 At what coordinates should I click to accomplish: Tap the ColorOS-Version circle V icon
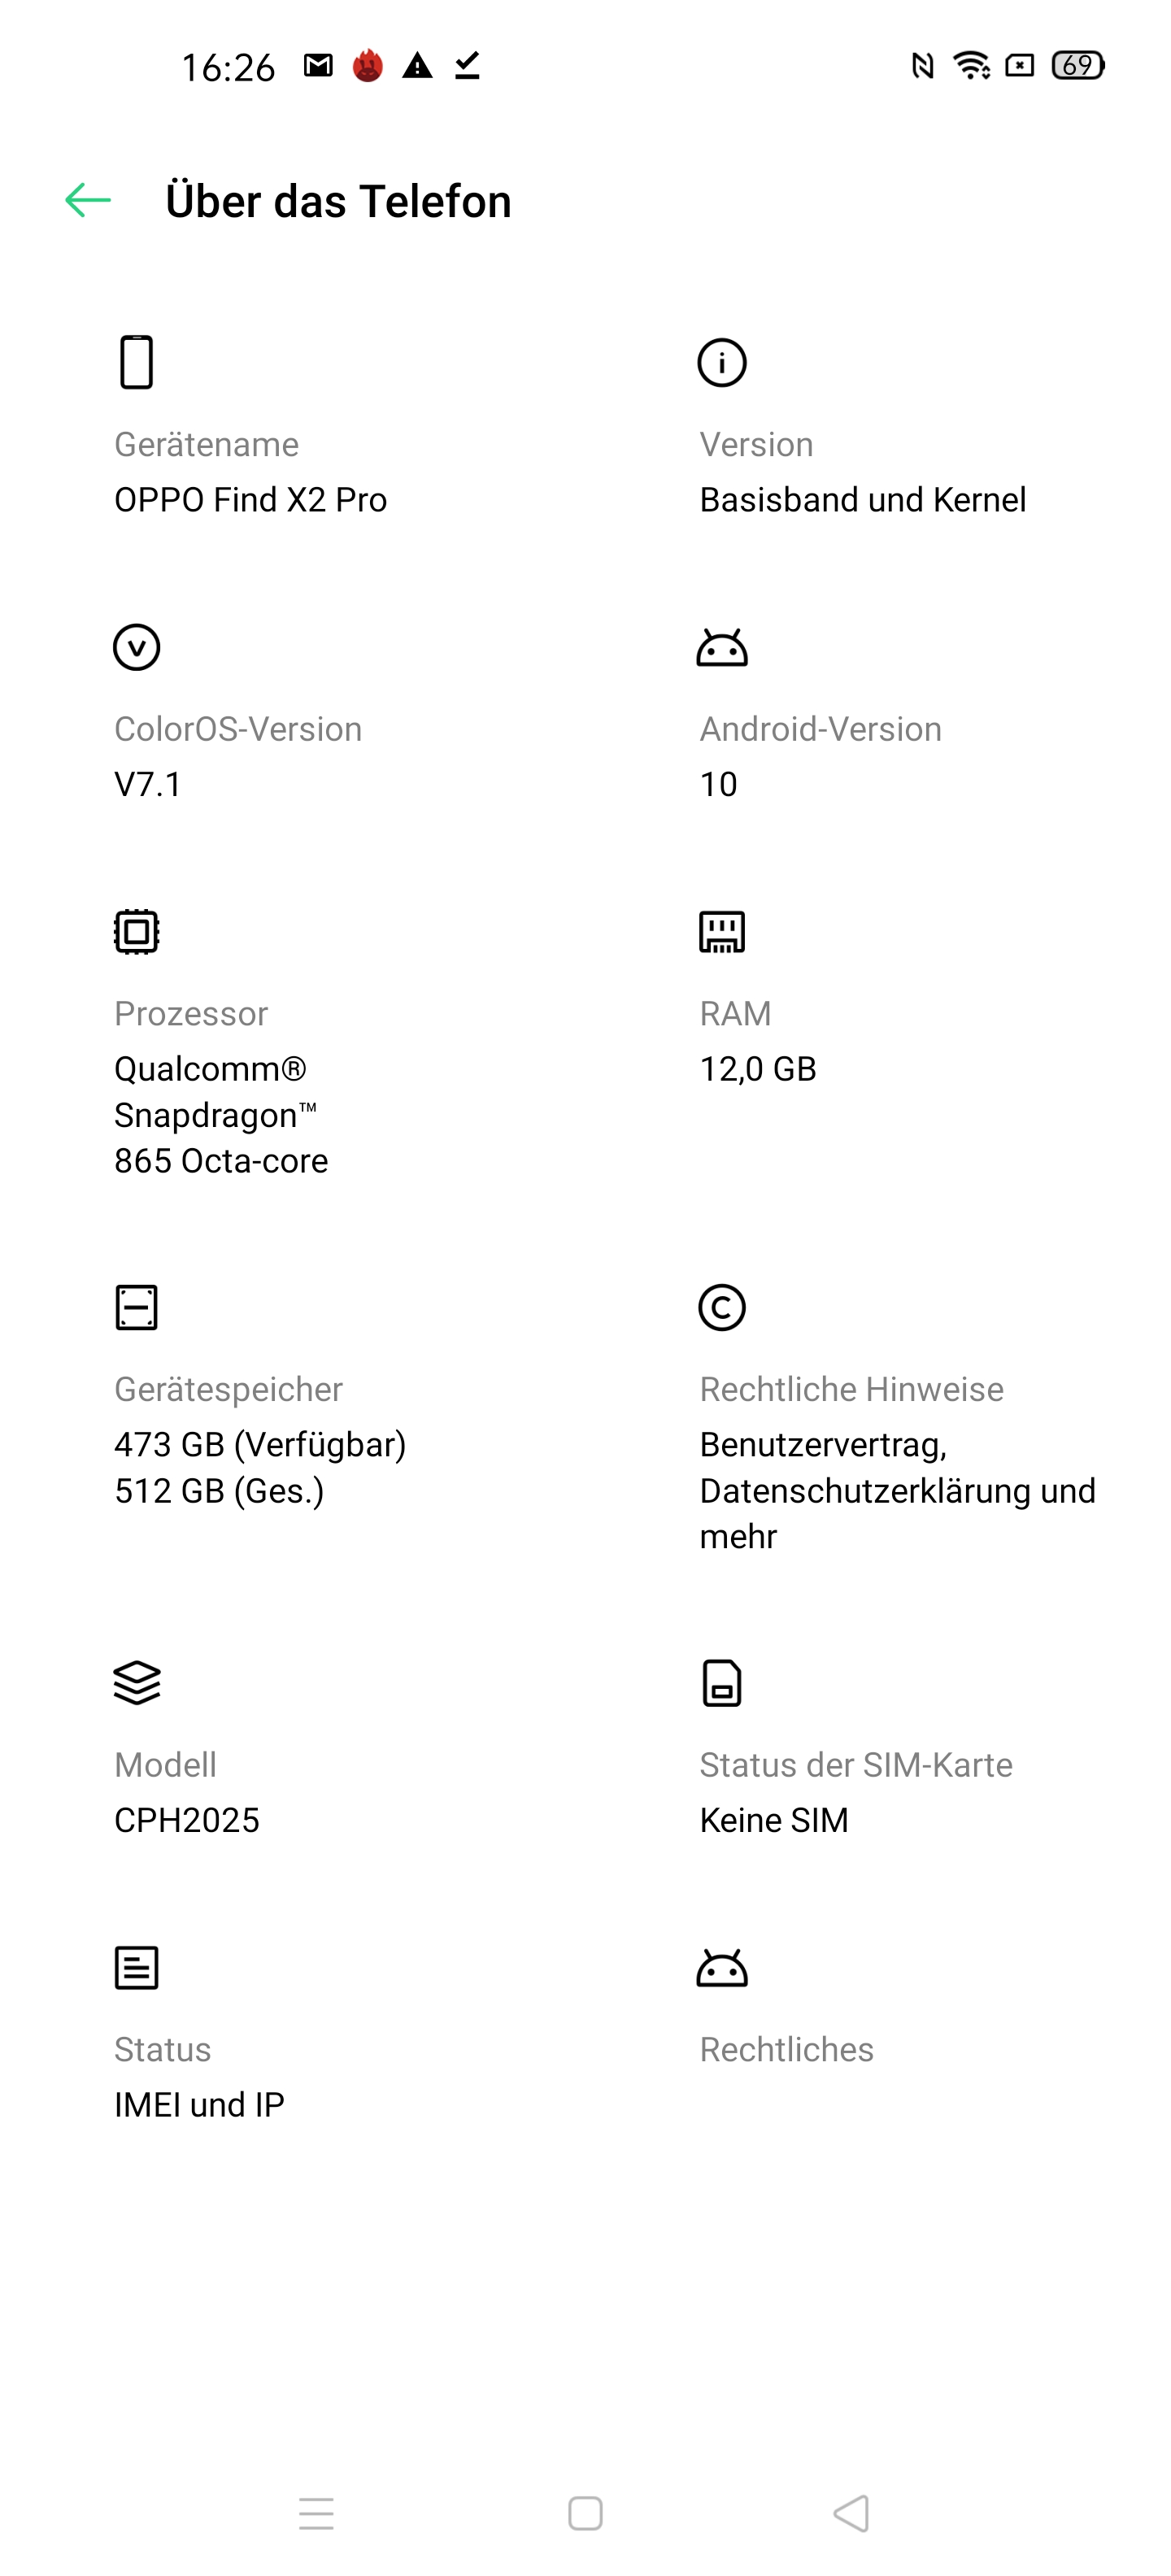[136, 647]
